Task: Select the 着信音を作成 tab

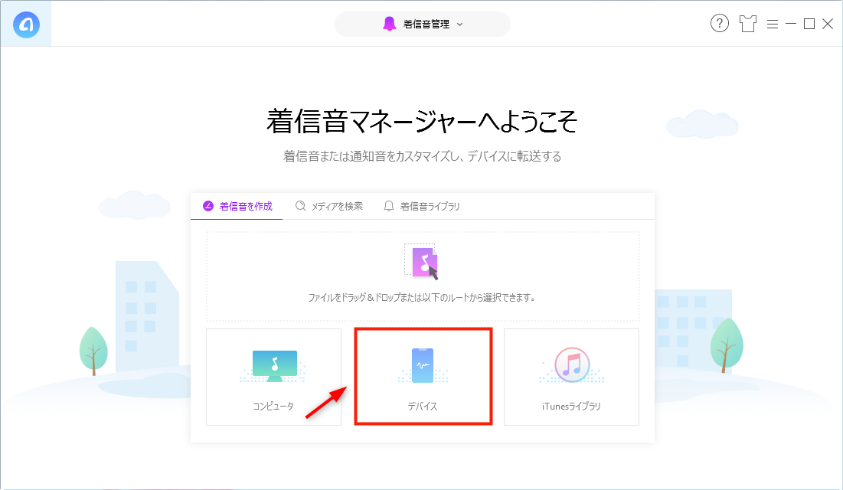Action: [x=237, y=206]
